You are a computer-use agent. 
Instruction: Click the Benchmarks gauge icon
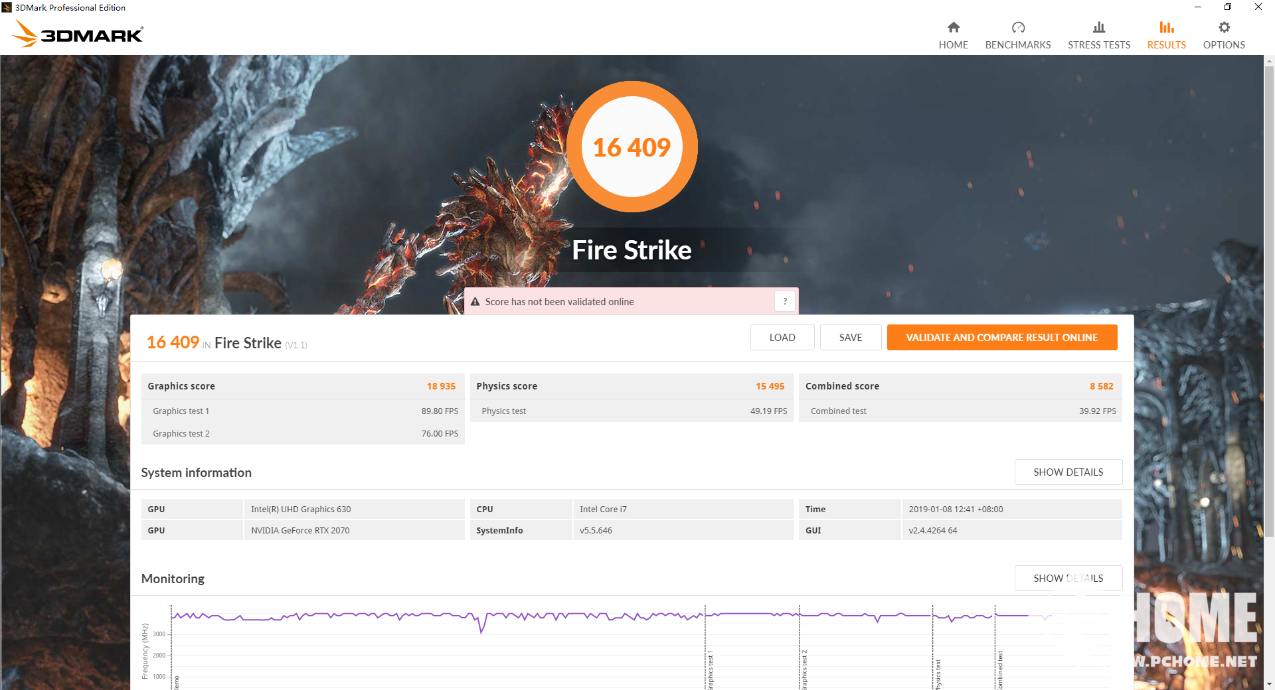coord(1018,27)
